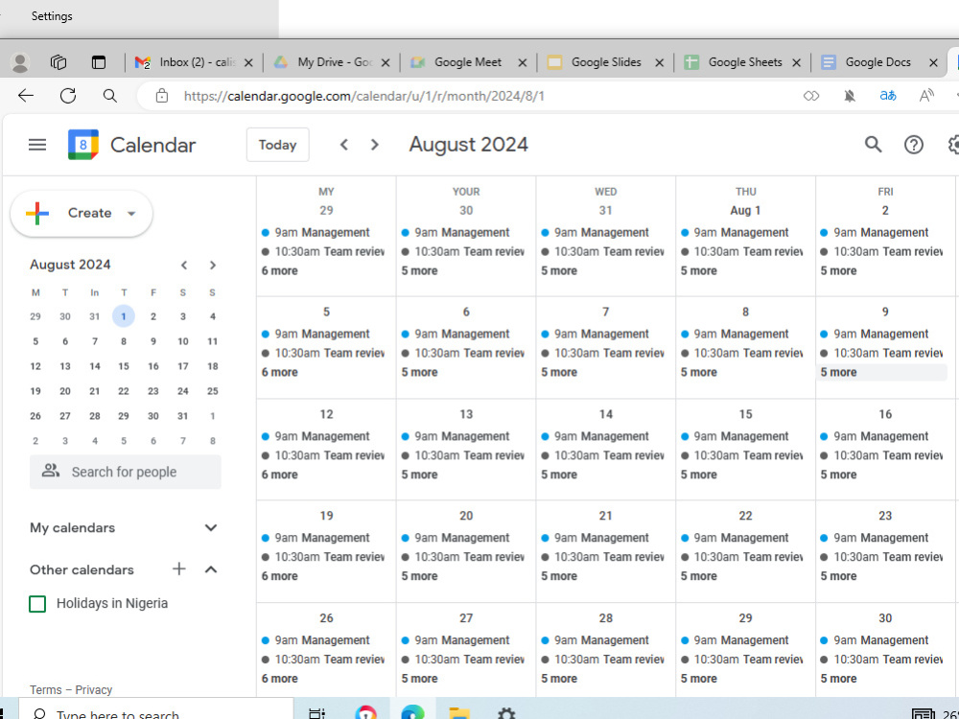Open the Calendar main menu hamburger
959x719 pixels.
click(x=37, y=145)
